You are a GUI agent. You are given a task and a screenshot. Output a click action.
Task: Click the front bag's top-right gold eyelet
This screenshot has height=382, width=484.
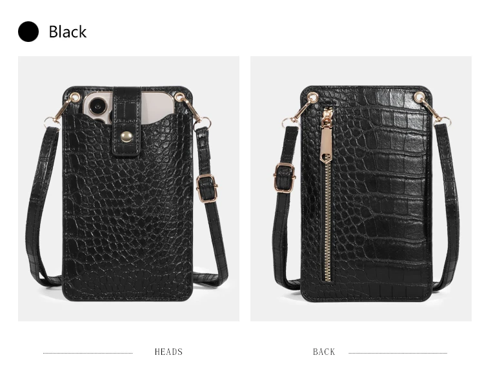[x=179, y=97]
